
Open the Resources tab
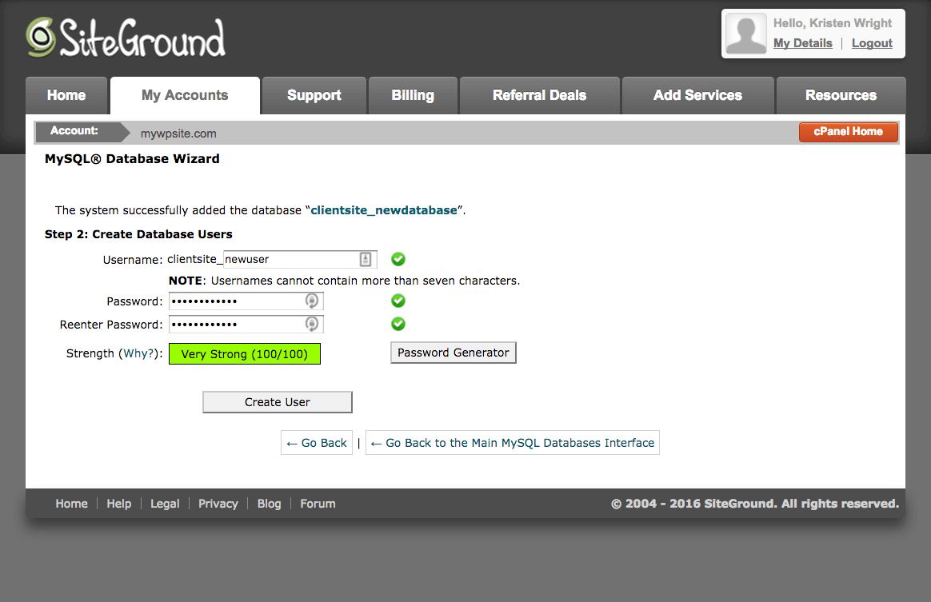841,96
